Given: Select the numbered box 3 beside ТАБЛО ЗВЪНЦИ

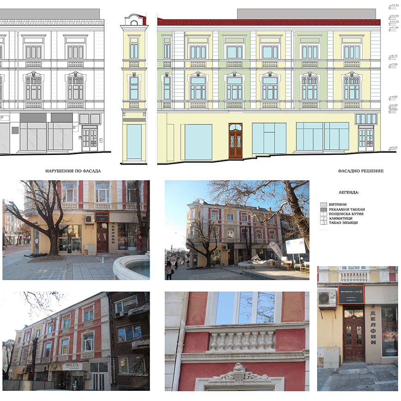Looking at the screenshot, I should pos(324,223).
